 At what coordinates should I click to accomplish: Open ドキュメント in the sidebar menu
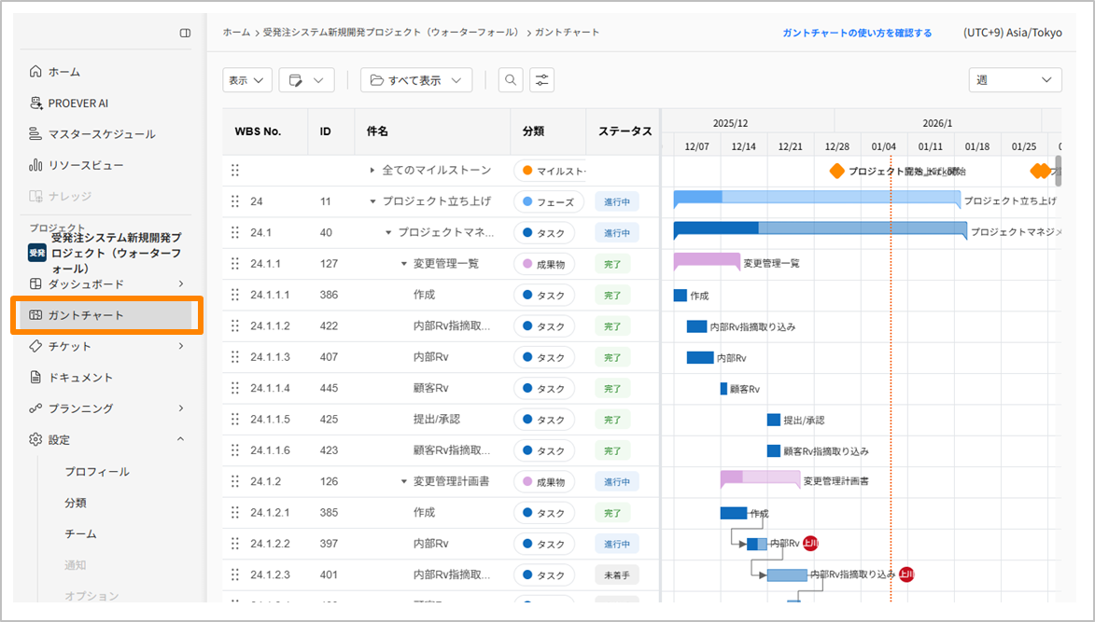click(80, 378)
